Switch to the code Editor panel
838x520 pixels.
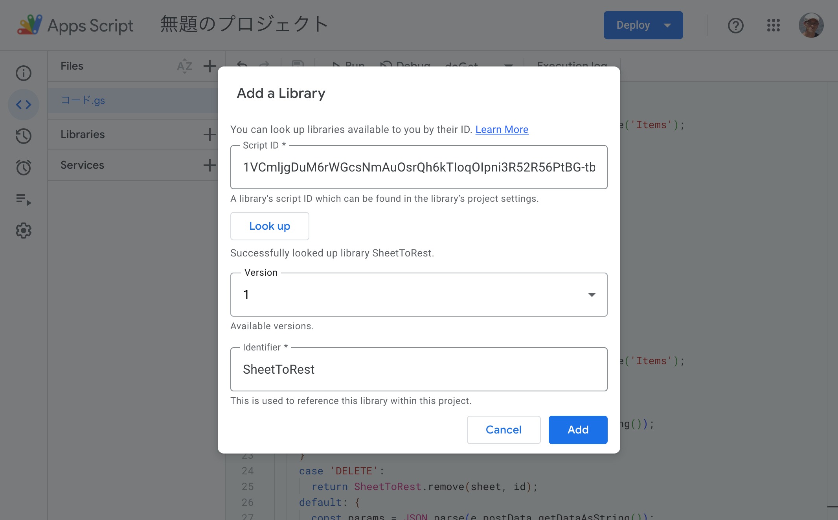[x=23, y=105]
